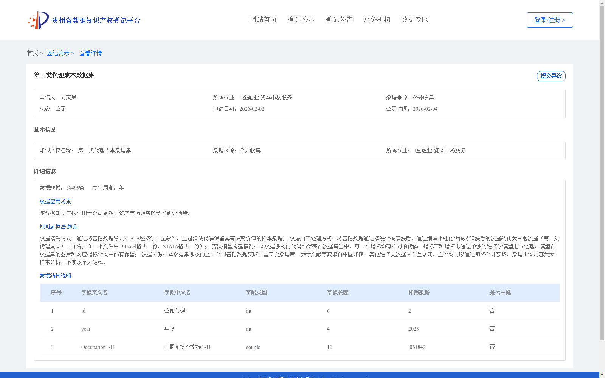Click the 年份 table cell

[169, 329]
